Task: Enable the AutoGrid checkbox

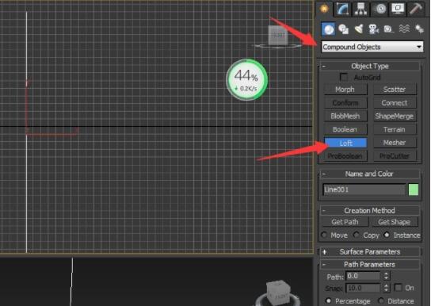Action: click(x=344, y=77)
